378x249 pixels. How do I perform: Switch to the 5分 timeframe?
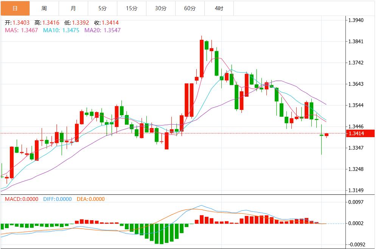(102, 8)
